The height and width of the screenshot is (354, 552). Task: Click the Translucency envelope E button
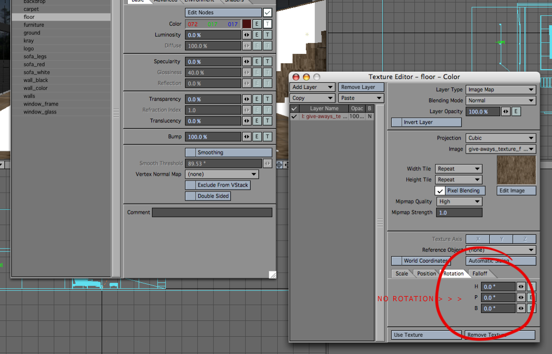pos(257,121)
